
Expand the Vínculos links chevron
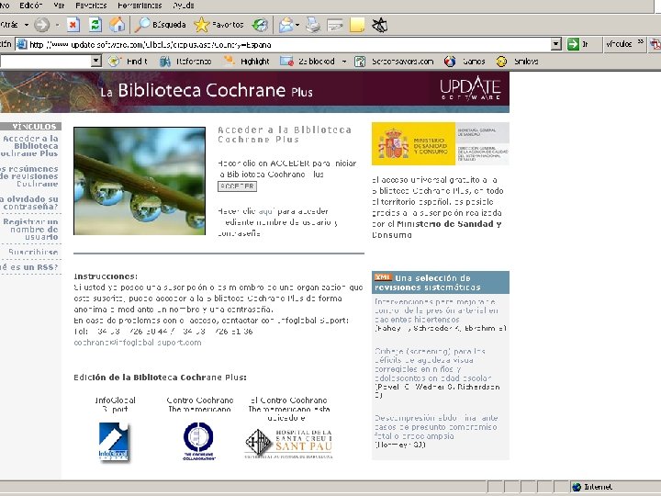(641, 41)
